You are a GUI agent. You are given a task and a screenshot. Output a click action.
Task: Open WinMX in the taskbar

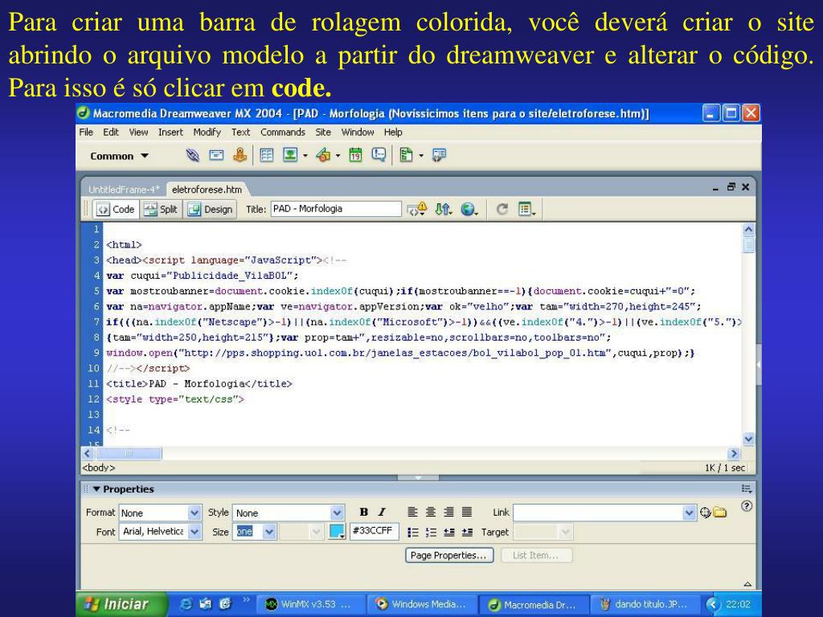[310, 604]
